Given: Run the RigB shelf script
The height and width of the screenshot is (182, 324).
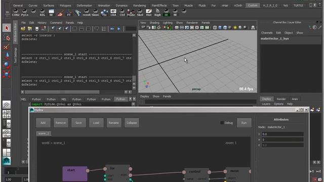Looking at the screenshot, I should click(x=157, y=13).
